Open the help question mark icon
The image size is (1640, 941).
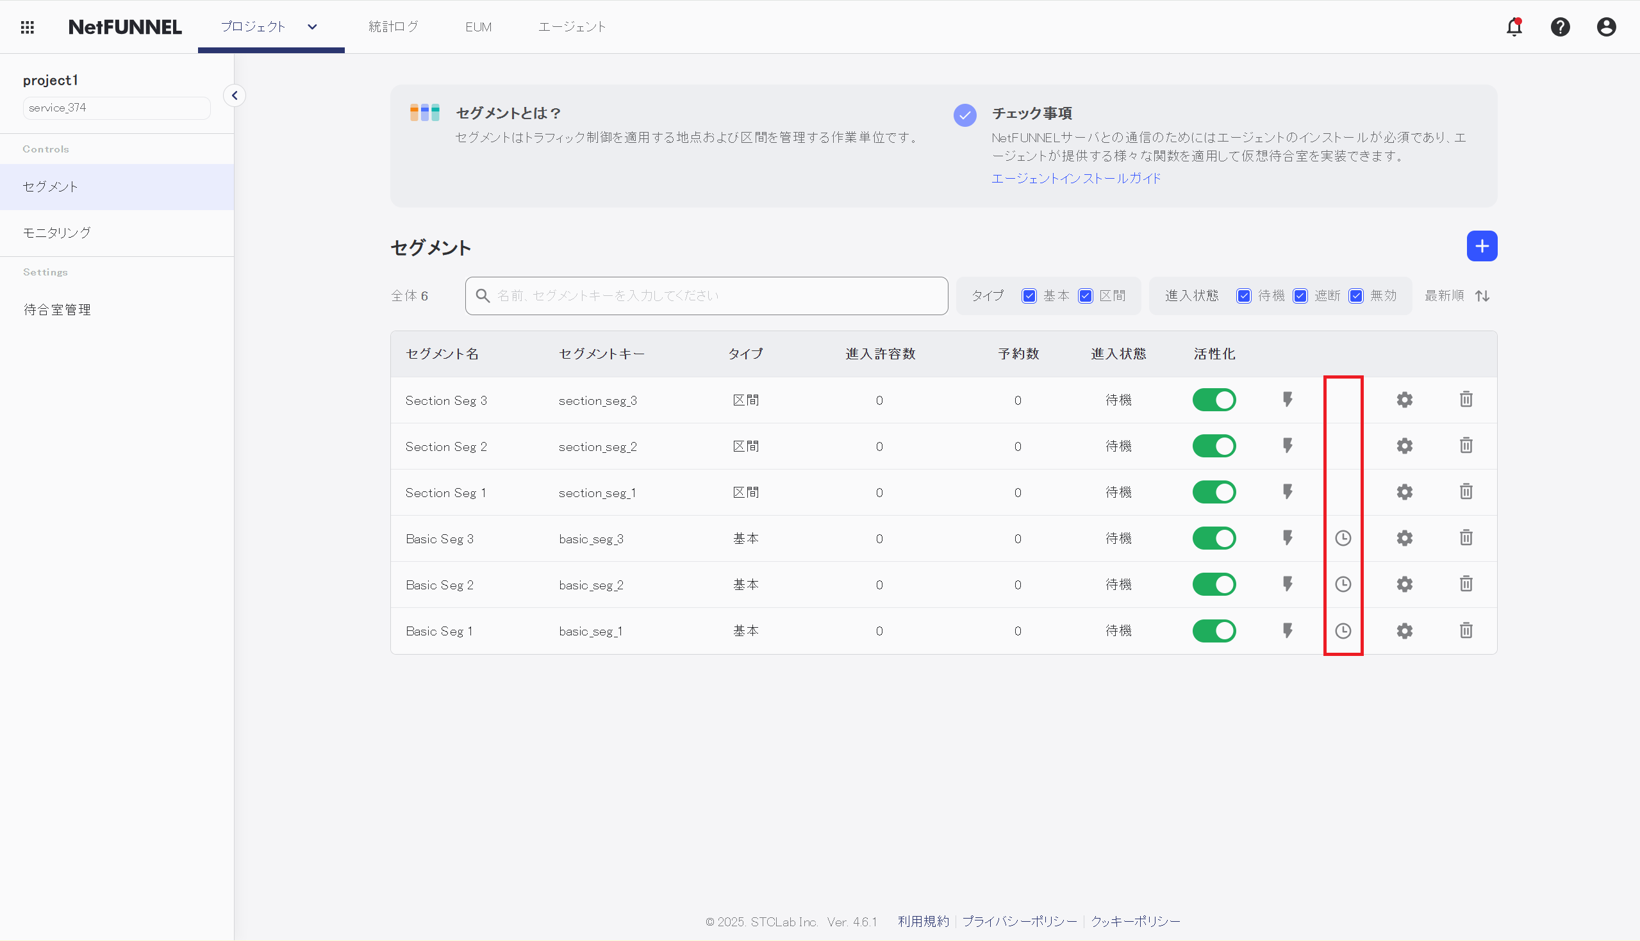pyautogui.click(x=1560, y=27)
